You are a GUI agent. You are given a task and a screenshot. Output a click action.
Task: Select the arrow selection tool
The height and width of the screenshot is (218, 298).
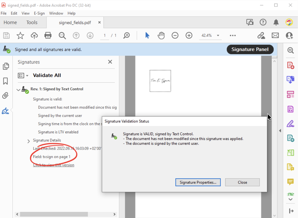tap(147, 35)
